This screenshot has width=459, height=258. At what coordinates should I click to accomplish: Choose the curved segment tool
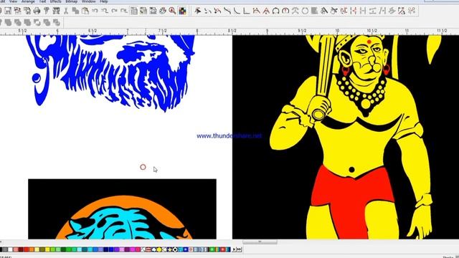click(237, 11)
